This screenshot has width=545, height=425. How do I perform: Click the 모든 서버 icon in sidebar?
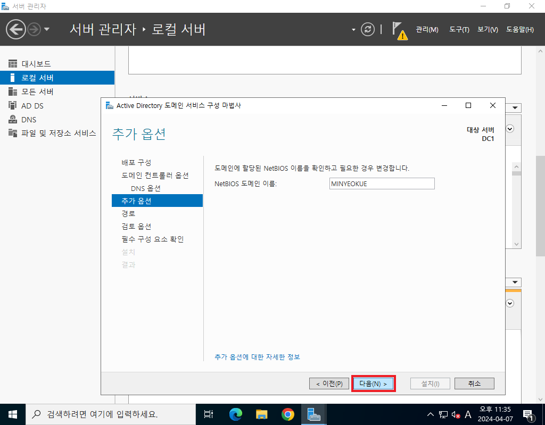pos(13,91)
